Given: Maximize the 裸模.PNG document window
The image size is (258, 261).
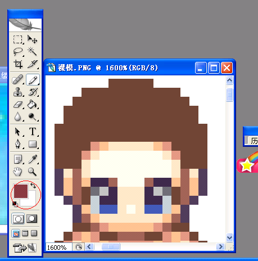Looking at the screenshot, I should tap(214, 67).
